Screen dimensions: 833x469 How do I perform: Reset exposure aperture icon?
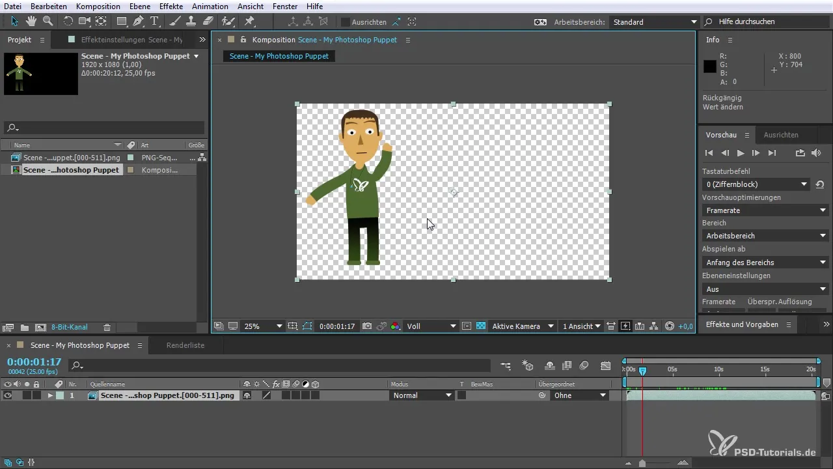tap(669, 326)
